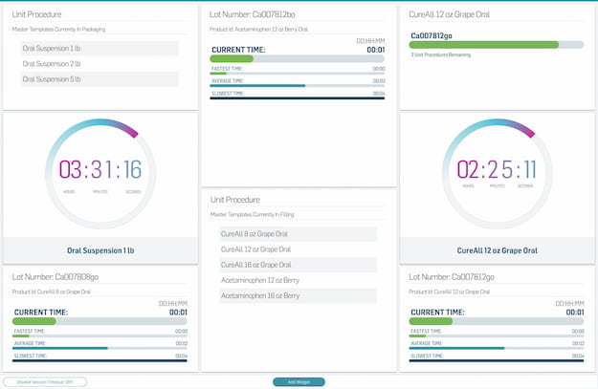This screenshot has height=389, width=598.
Task: Click the CureAll 12 oz Grape Oral widget title
Action: [450, 14]
